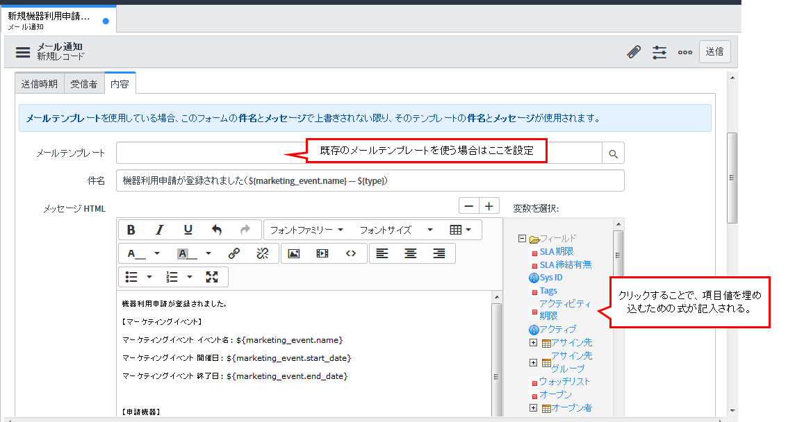
Task: Switch to the 送信時期 tab
Action: click(40, 84)
